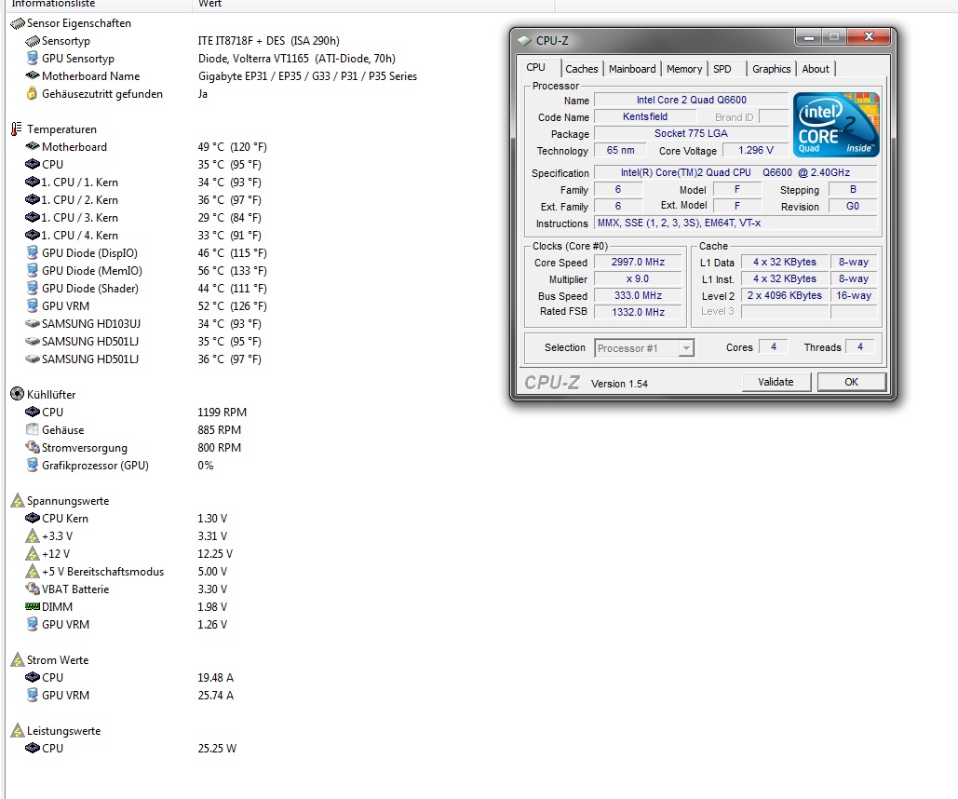This screenshot has height=799, width=958.
Task: Open the About tab in CPU-Z
Action: (x=816, y=69)
